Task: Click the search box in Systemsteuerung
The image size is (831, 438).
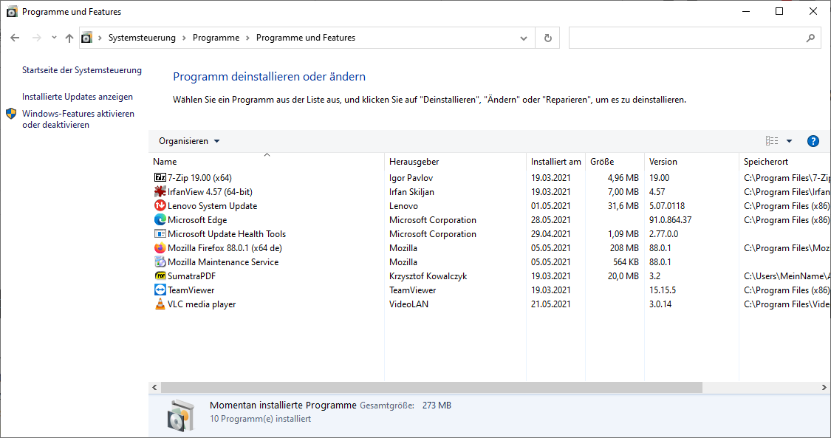Action: point(687,38)
